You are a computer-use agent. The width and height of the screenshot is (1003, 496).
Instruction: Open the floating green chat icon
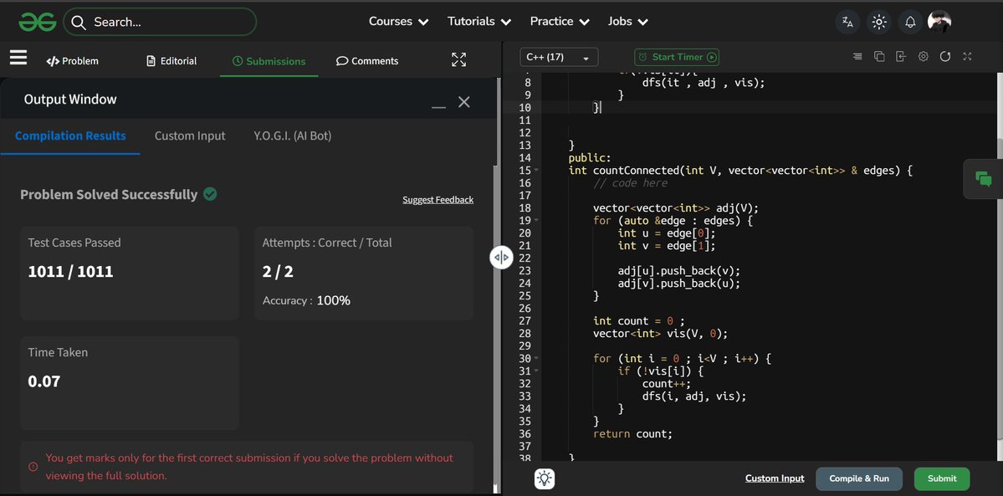click(x=983, y=179)
